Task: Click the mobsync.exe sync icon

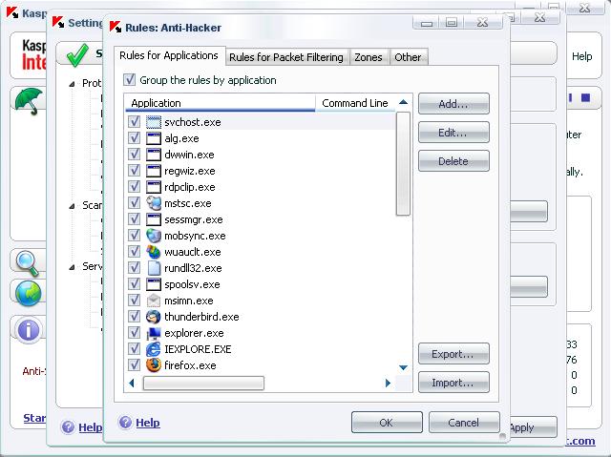Action: (x=154, y=236)
